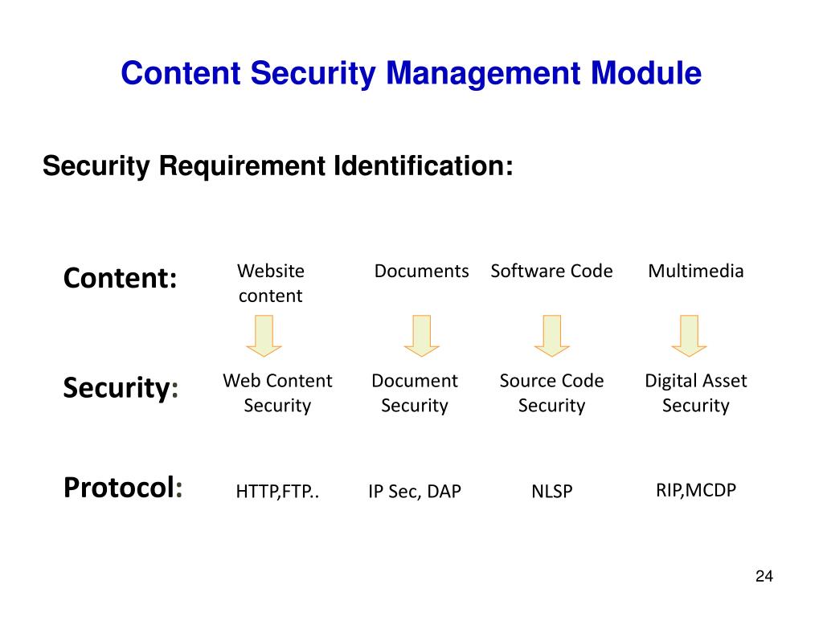The width and height of the screenshot is (823, 617).
Task: Click the NLSP protocol text
Action: coord(551,492)
